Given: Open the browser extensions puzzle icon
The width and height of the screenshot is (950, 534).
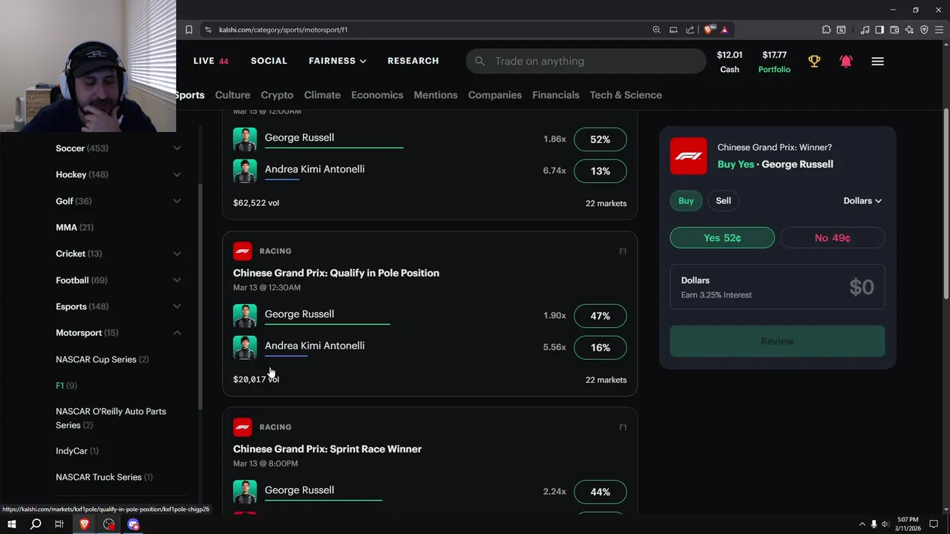Looking at the screenshot, I should (x=826, y=30).
